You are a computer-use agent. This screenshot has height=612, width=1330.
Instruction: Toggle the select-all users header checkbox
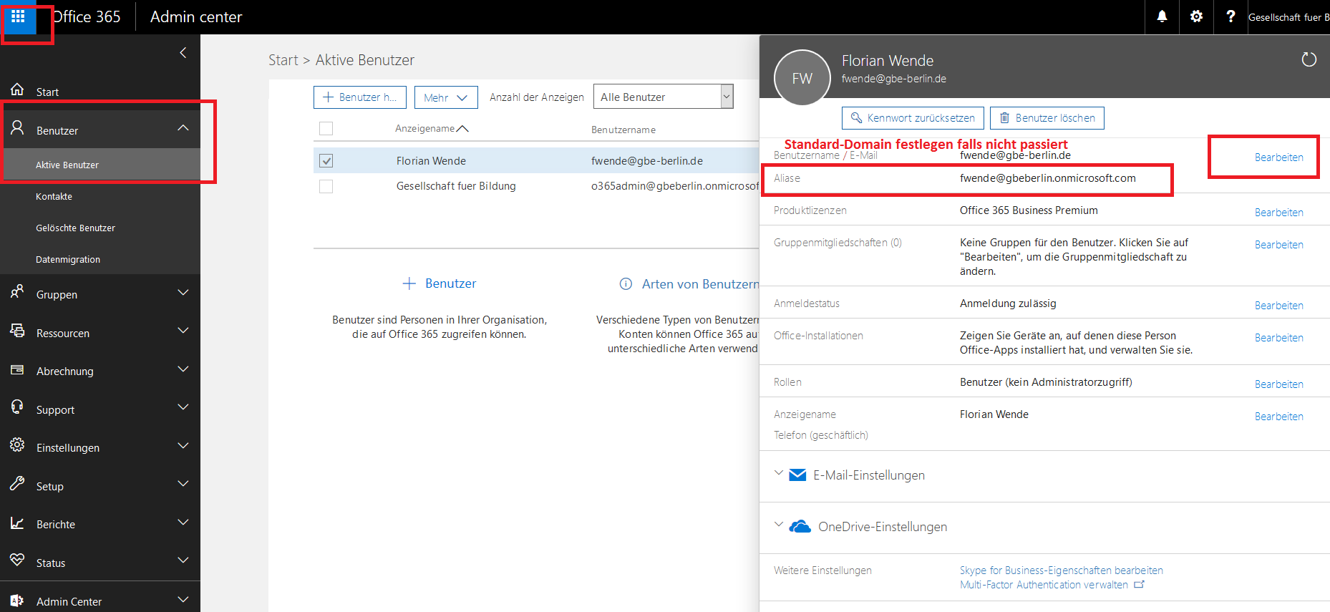pyautogui.click(x=326, y=129)
